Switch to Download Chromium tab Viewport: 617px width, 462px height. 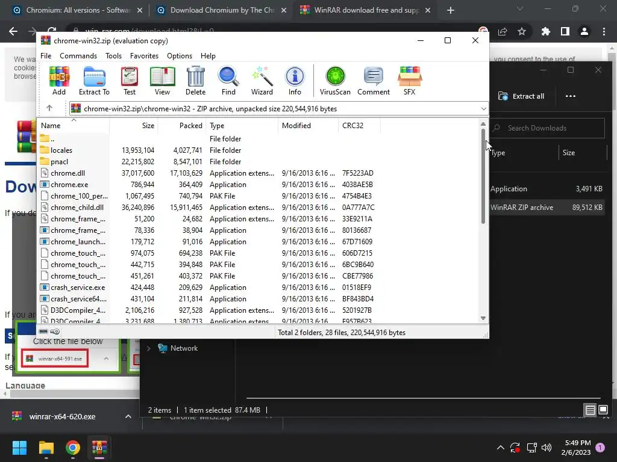(x=222, y=10)
